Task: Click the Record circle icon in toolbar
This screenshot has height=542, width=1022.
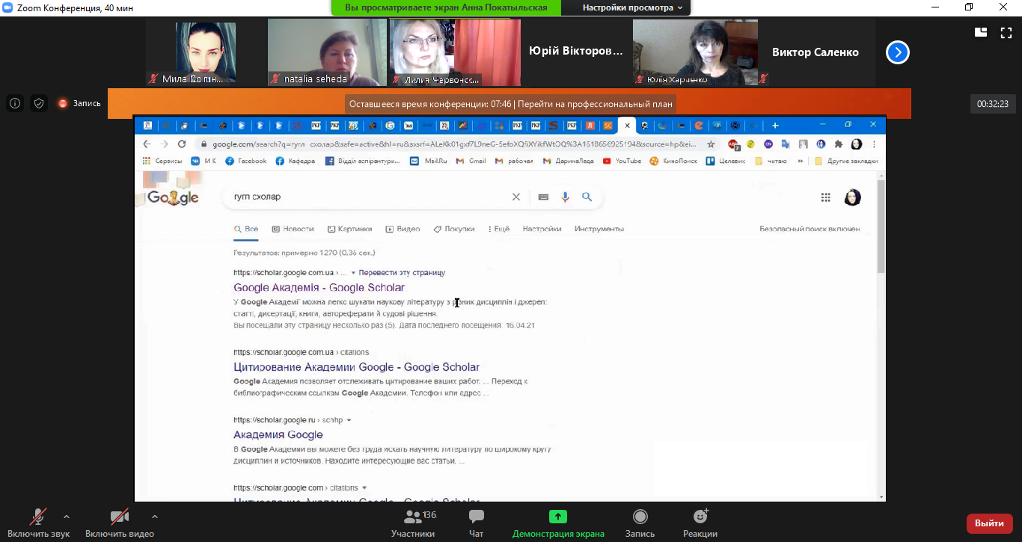Action: (640, 517)
